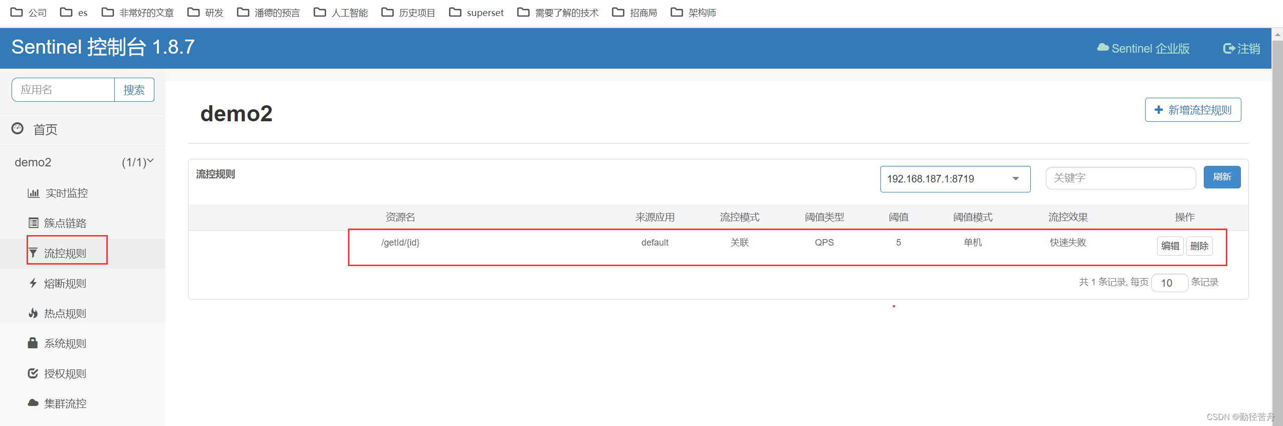Viewport: 1283px width, 426px height.
Task: Click the default source app cell
Action: (655, 243)
